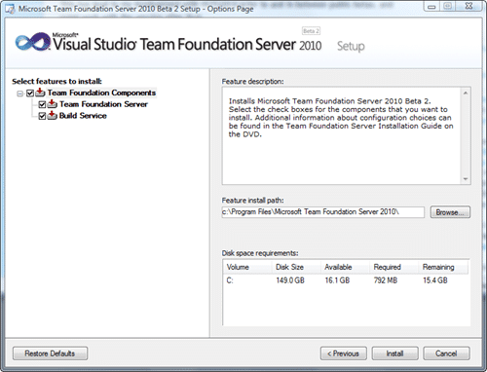Image resolution: width=487 pixels, height=372 pixels.
Task: Uncheck the Team Foundation Server checkbox
Action: 42,104
